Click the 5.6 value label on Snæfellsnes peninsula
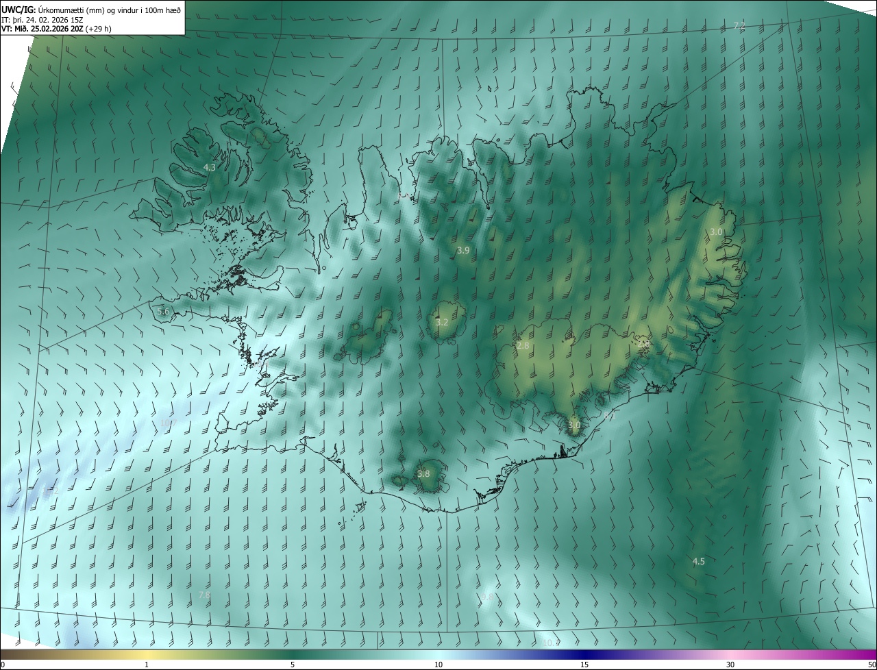877x670 pixels. [x=163, y=311]
